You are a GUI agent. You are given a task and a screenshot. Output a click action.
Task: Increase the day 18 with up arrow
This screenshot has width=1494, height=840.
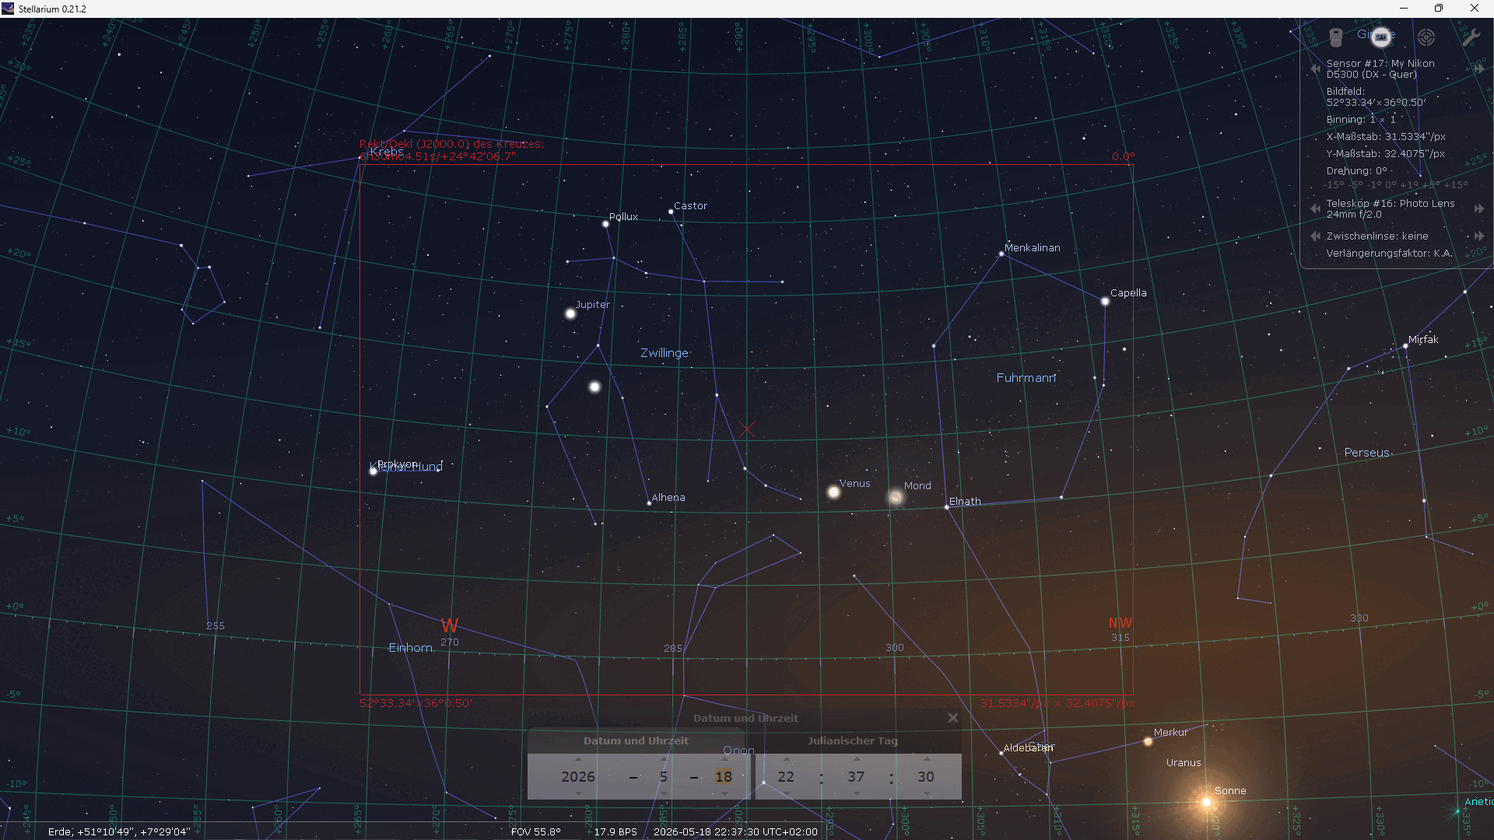point(724,759)
